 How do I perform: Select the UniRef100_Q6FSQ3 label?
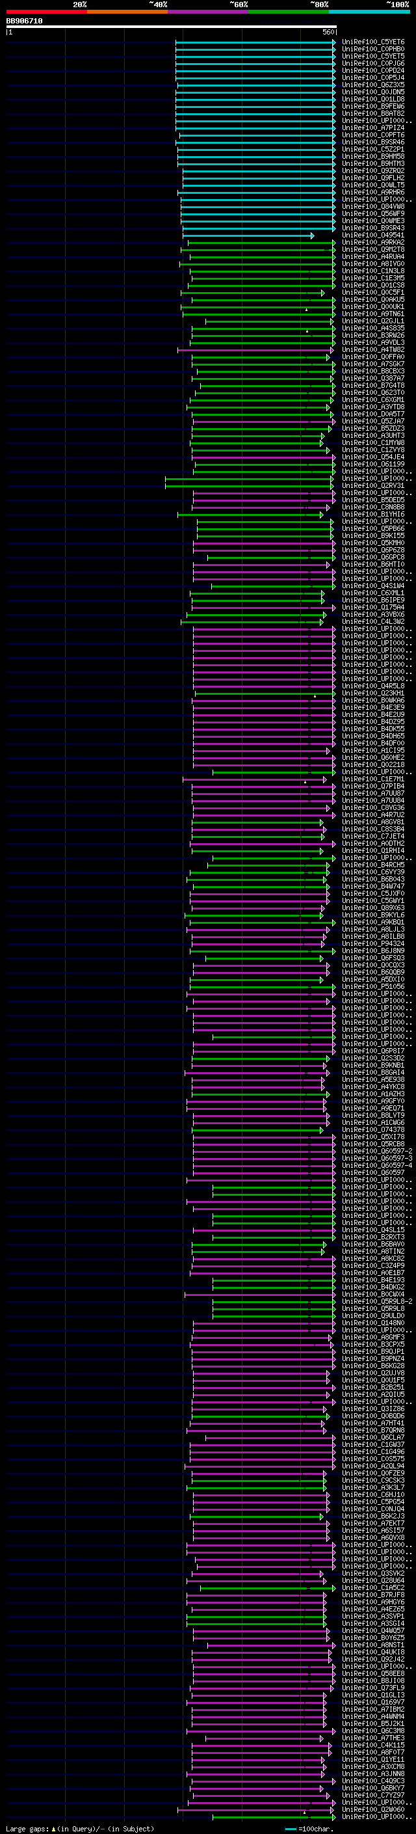(373, 958)
